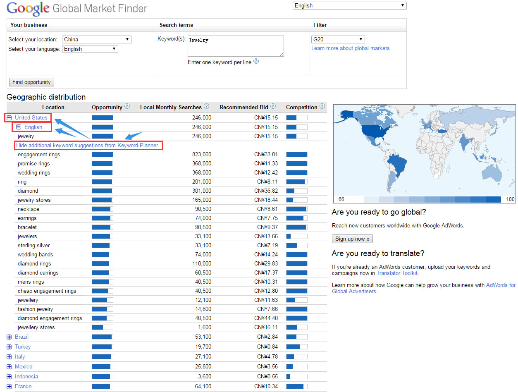Open the page language dropdown showing English

[349, 5]
